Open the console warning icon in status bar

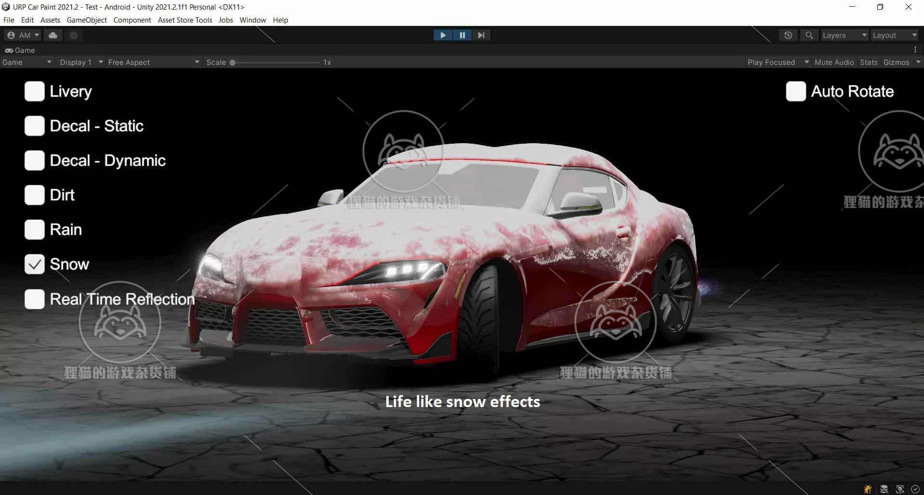[868, 489]
